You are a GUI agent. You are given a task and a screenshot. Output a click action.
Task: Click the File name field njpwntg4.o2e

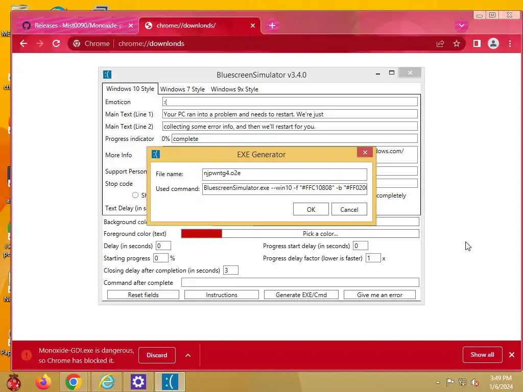[x=284, y=174]
